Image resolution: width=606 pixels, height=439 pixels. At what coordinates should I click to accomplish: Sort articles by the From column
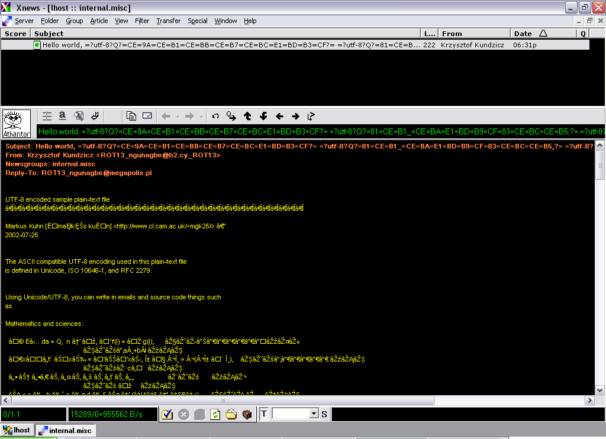(474, 34)
